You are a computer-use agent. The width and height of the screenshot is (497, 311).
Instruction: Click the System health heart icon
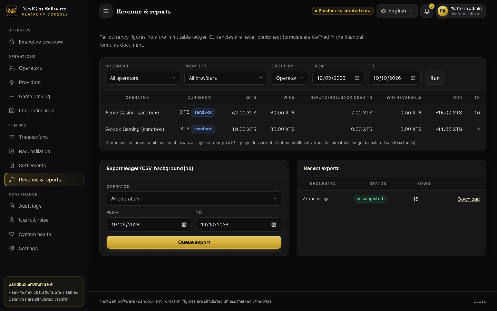pyautogui.click(x=12, y=234)
